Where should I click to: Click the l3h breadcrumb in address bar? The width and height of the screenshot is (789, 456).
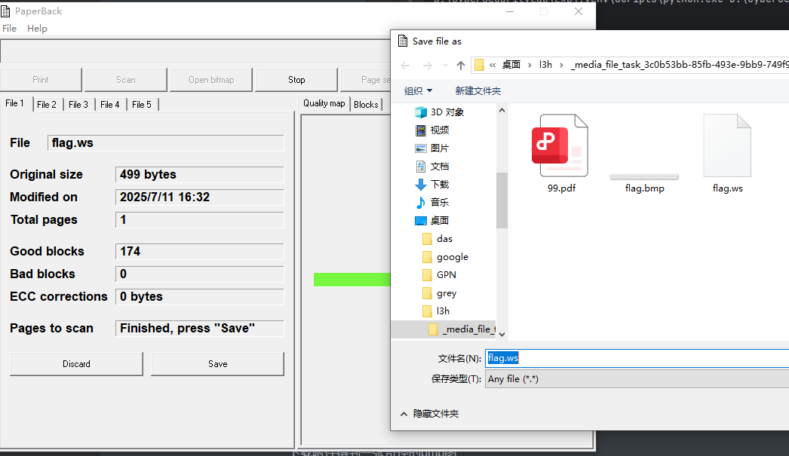coord(545,65)
